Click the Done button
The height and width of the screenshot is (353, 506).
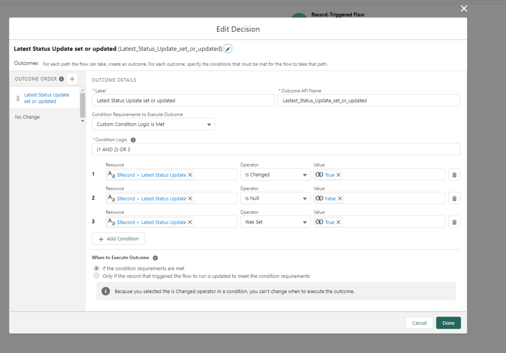coord(448,323)
